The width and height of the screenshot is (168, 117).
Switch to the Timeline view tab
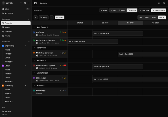pyautogui.click(x=132, y=10)
